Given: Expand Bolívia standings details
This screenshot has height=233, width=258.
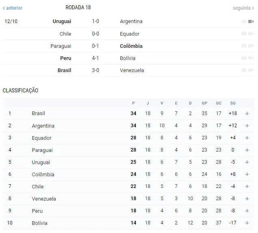Looking at the screenshot, I should 247,223.
